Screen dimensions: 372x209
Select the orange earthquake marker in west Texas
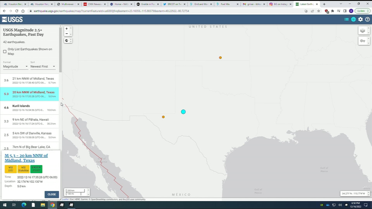163,117
